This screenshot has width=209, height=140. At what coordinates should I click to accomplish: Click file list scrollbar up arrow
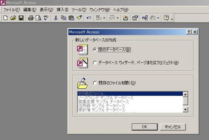pyautogui.click(x=185, y=95)
